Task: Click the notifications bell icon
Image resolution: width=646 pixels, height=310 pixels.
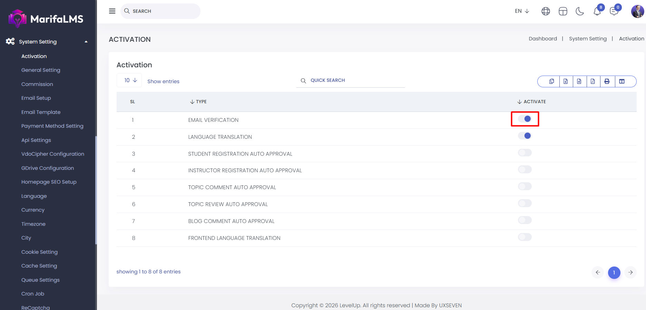Action: [x=597, y=11]
